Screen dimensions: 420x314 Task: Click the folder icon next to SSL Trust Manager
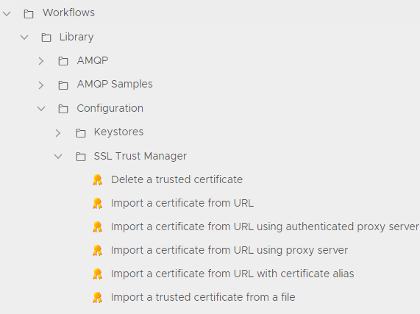(x=81, y=157)
